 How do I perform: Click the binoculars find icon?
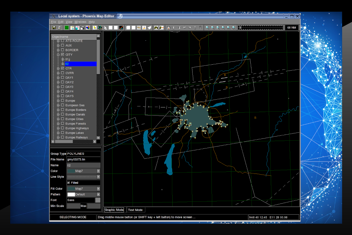click(x=156, y=28)
